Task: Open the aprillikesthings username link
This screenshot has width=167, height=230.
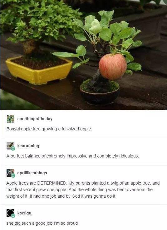Action: (x=32, y=173)
